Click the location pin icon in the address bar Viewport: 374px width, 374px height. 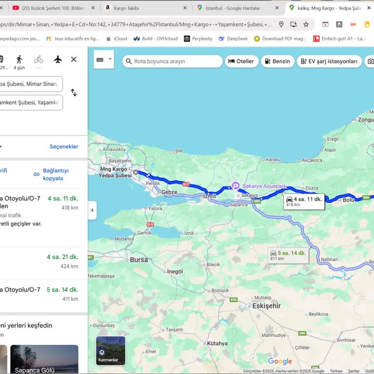click(x=281, y=24)
